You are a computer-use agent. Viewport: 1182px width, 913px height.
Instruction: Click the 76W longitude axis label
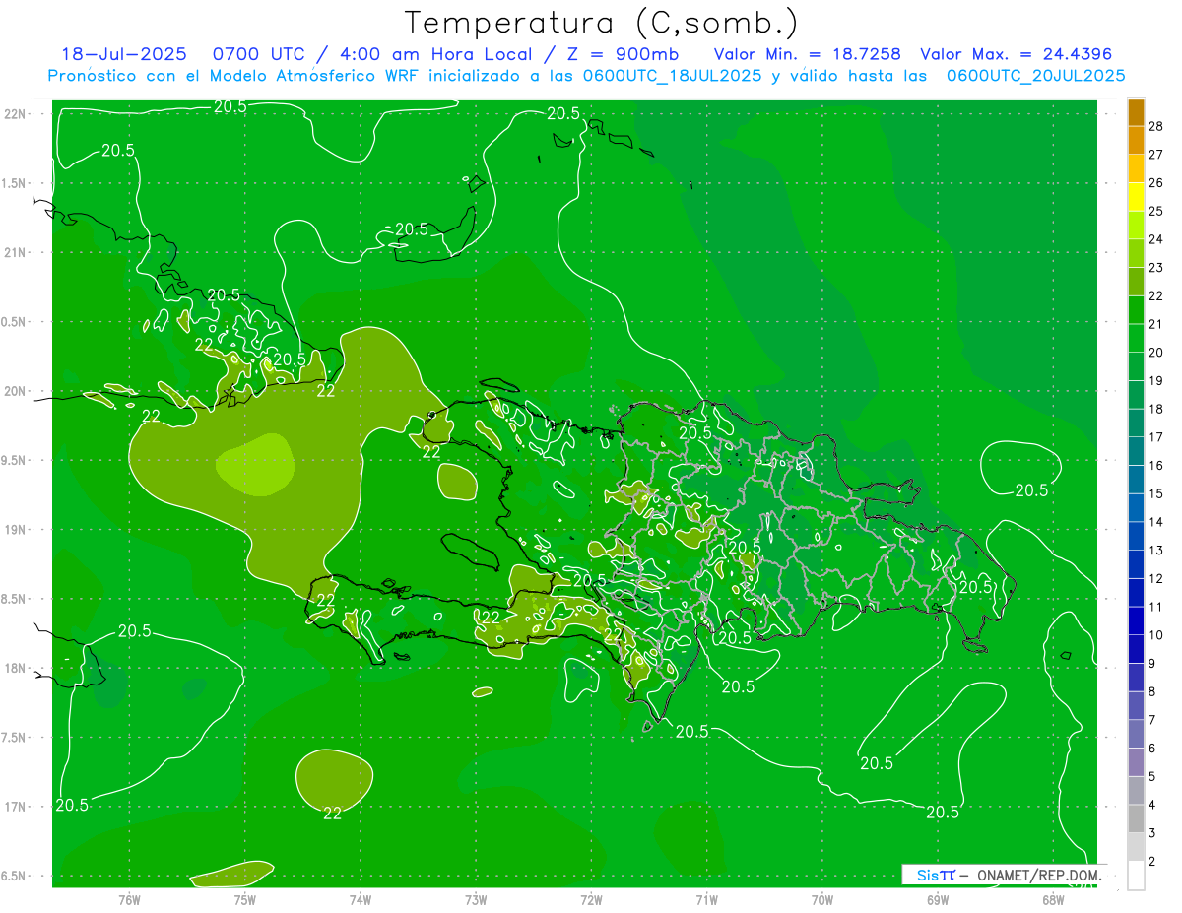(x=129, y=899)
